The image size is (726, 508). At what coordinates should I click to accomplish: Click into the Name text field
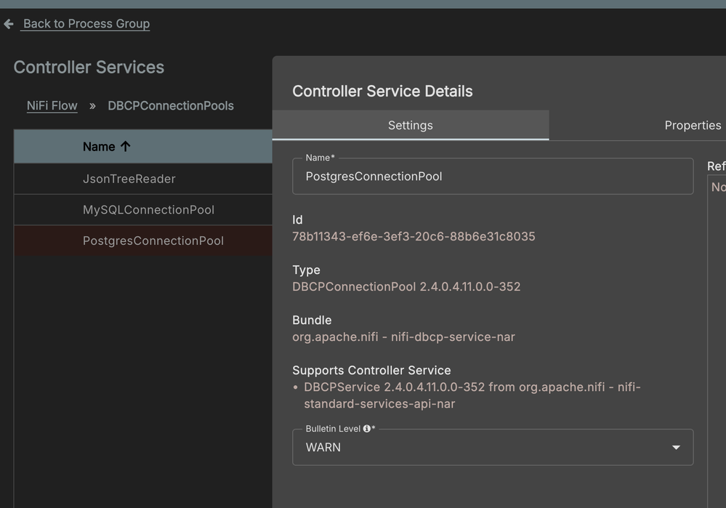(492, 177)
